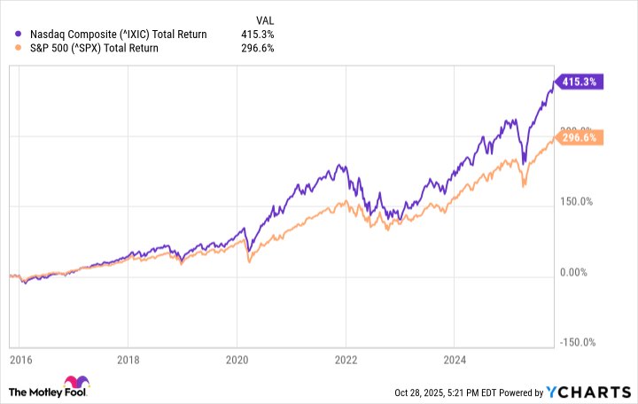This screenshot has height=404, width=638.
Task: Click the purple 415.3% end-value flag
Action: pos(579,82)
